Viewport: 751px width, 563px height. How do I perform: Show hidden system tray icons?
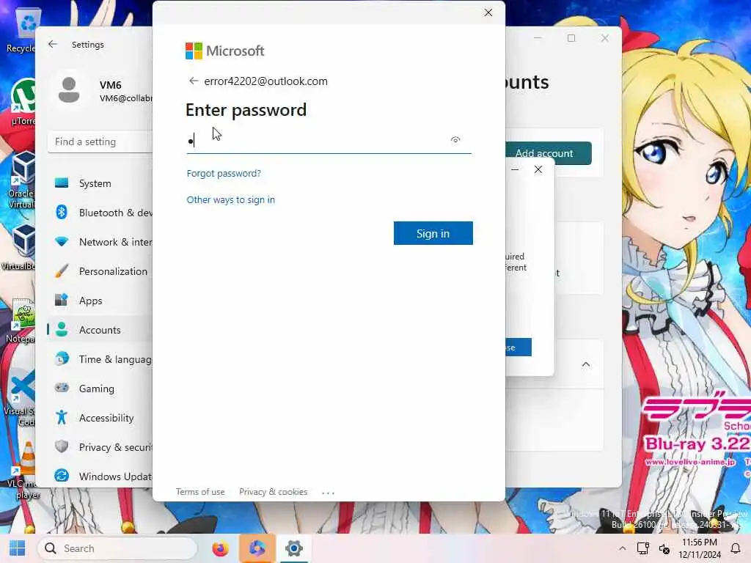(x=622, y=548)
